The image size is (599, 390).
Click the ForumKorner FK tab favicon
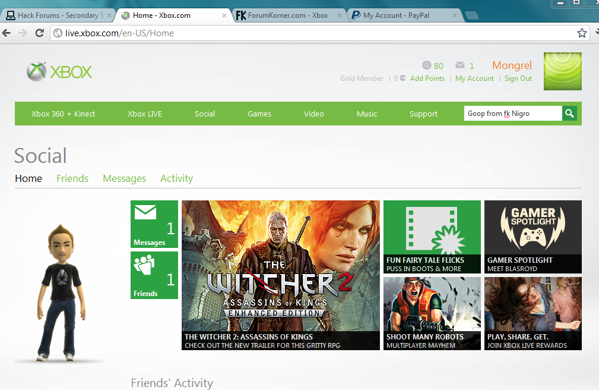pyautogui.click(x=240, y=15)
